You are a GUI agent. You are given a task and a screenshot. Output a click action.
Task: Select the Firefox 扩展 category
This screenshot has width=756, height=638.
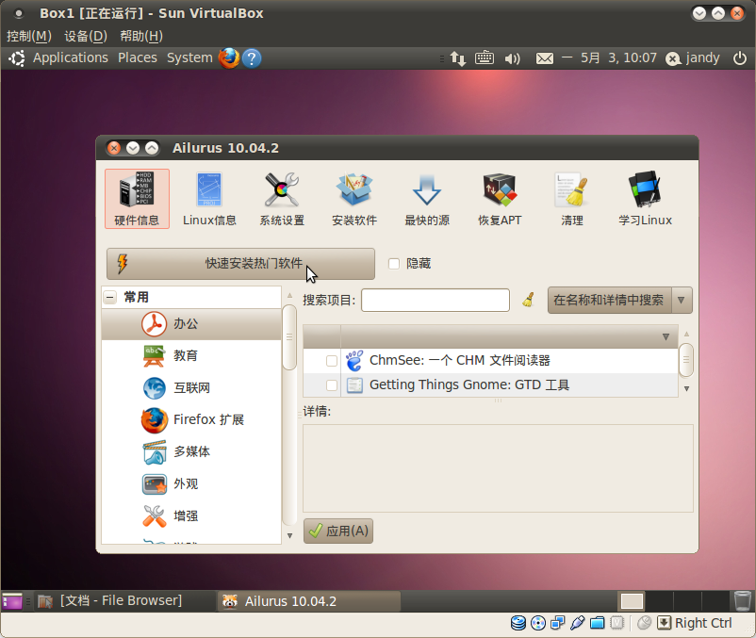point(191,419)
